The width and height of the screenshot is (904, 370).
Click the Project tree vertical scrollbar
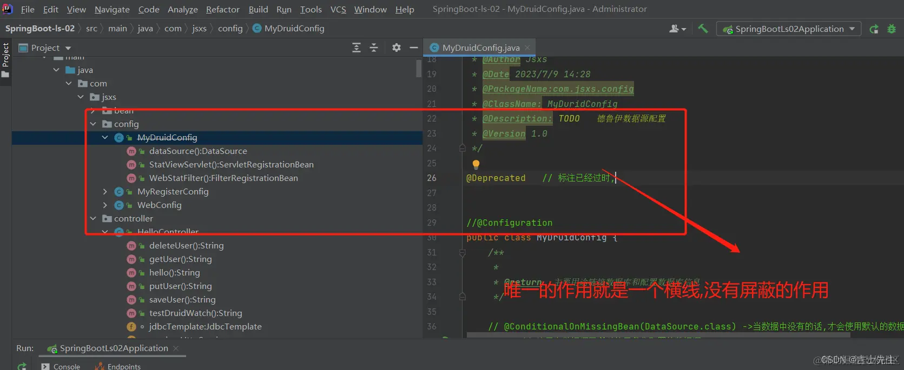419,69
